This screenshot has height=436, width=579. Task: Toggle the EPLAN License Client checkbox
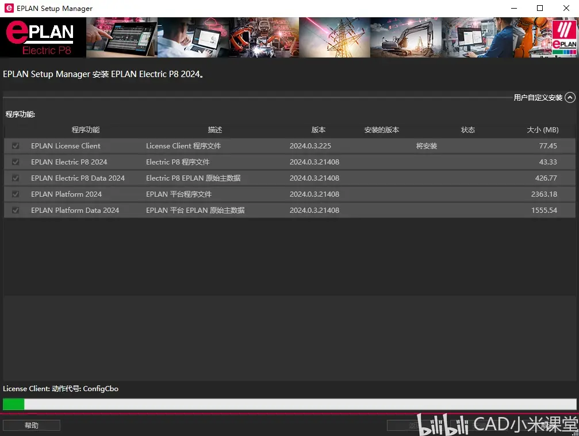pyautogui.click(x=16, y=146)
